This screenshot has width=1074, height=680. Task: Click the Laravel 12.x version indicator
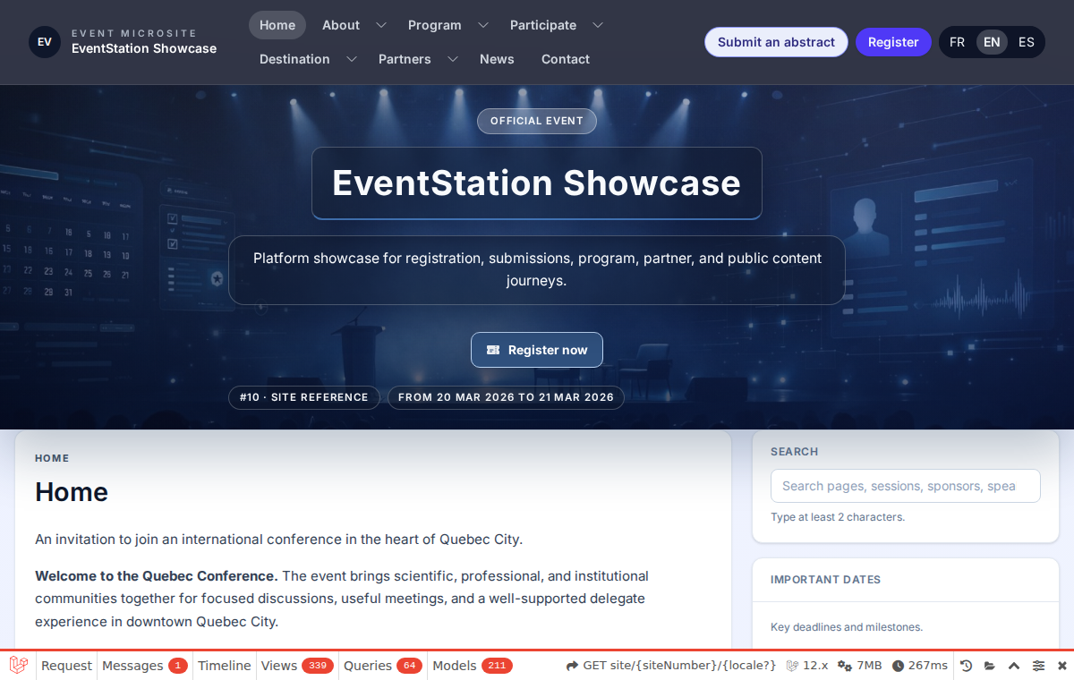[x=807, y=666]
